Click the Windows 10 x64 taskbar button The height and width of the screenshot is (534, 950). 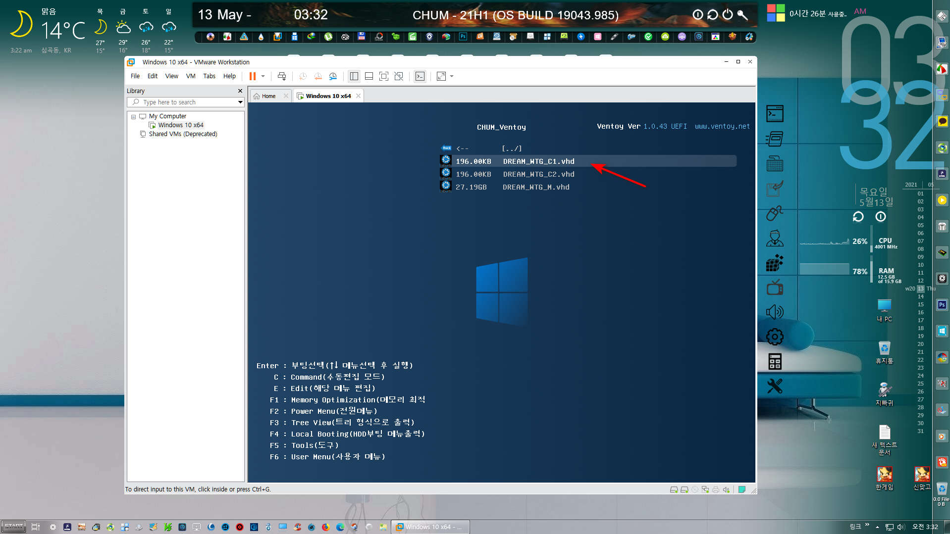click(x=430, y=527)
